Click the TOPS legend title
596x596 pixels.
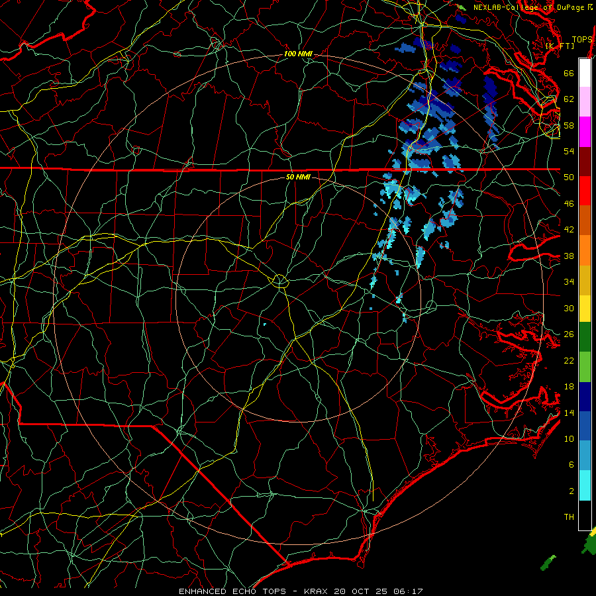[x=582, y=40]
